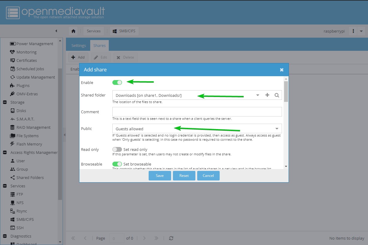The width and height of the screenshot is (368, 245).
Task: Open Monitoring heart icon entry
Action: click(23, 52)
